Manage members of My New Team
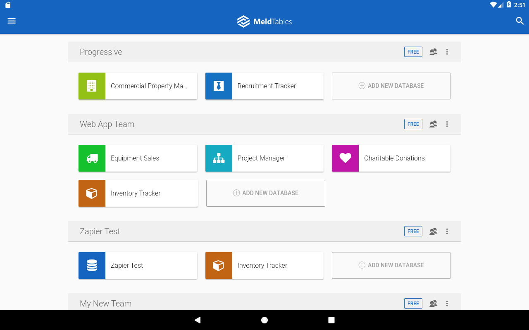 433,304
